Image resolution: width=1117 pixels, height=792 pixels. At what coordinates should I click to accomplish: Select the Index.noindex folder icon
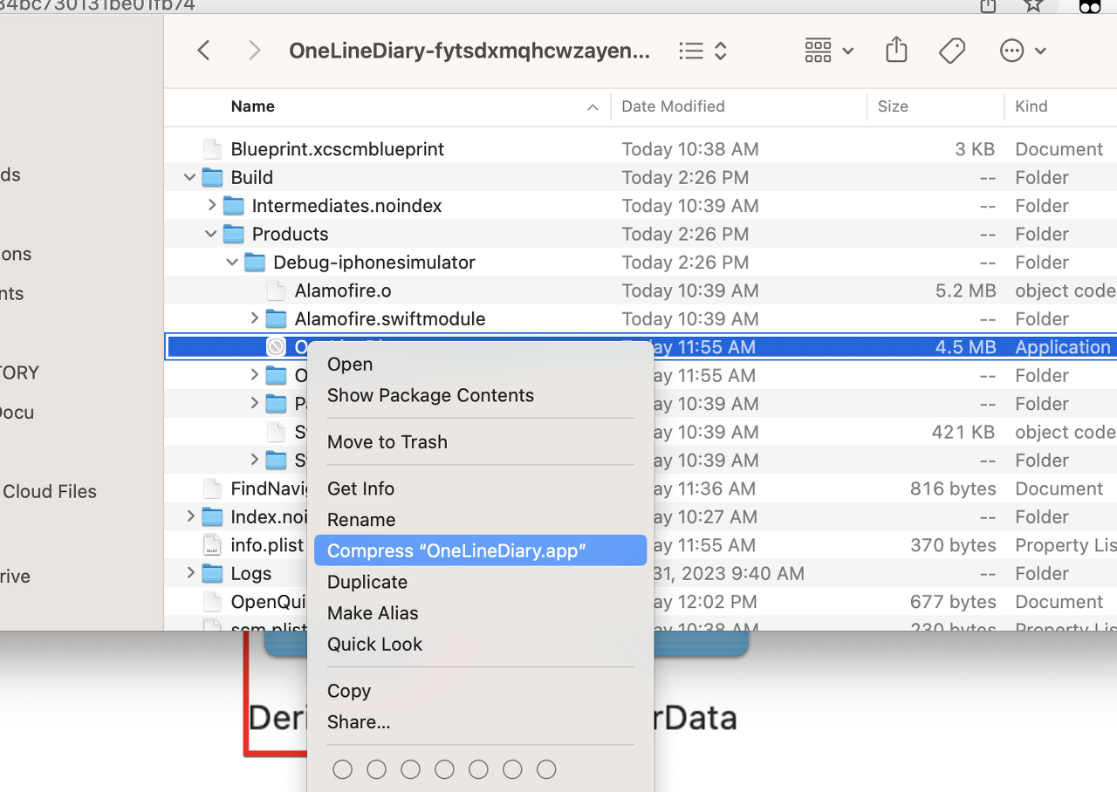pos(212,517)
